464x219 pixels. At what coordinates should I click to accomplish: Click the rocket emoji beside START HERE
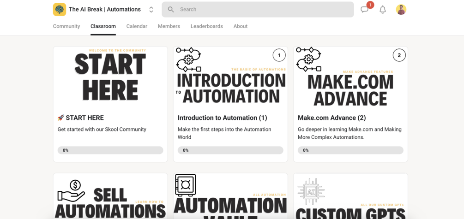[x=60, y=118]
